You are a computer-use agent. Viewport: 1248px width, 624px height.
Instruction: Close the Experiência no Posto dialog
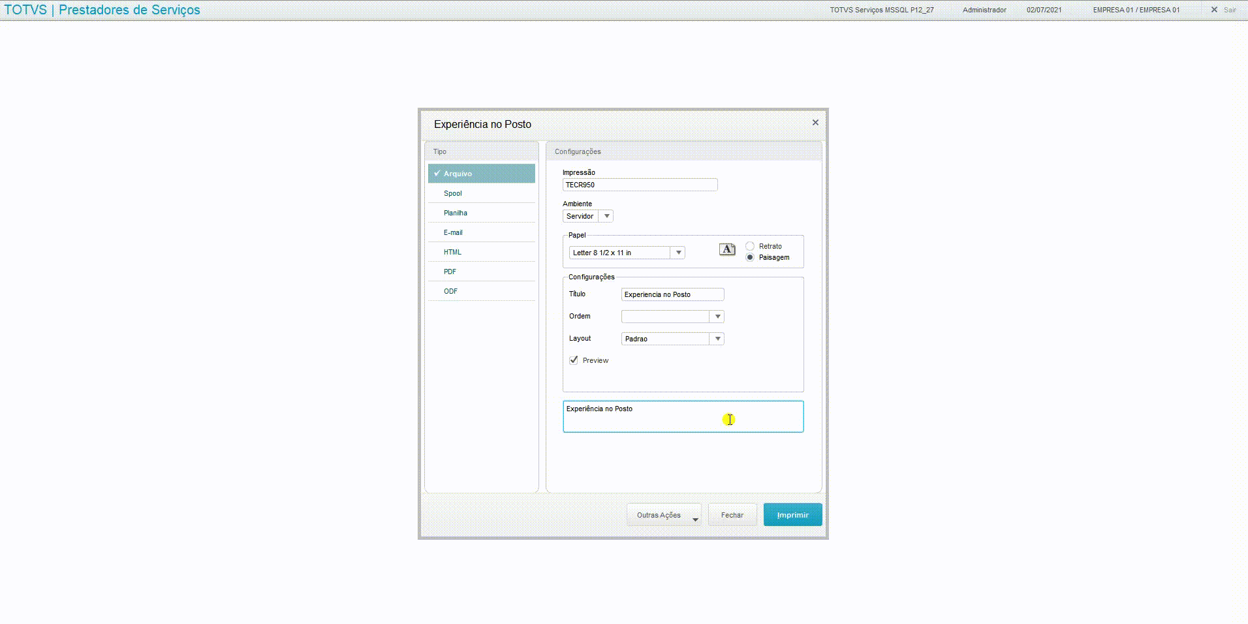tap(815, 123)
